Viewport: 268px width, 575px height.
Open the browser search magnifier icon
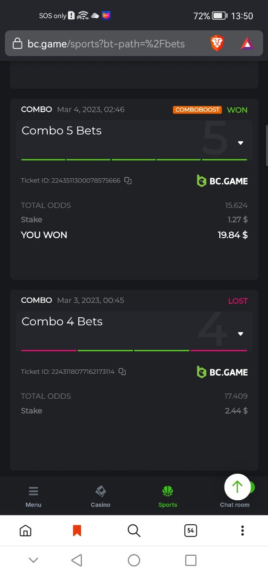[x=134, y=530]
